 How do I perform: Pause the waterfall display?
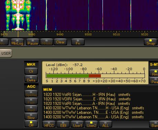click(33, 42)
